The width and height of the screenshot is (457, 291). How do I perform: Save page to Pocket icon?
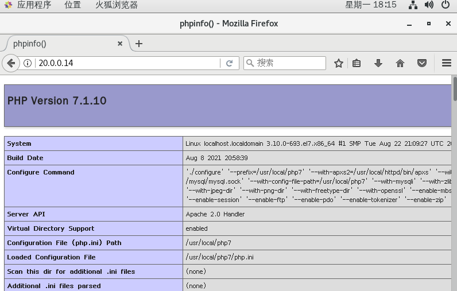click(x=422, y=63)
